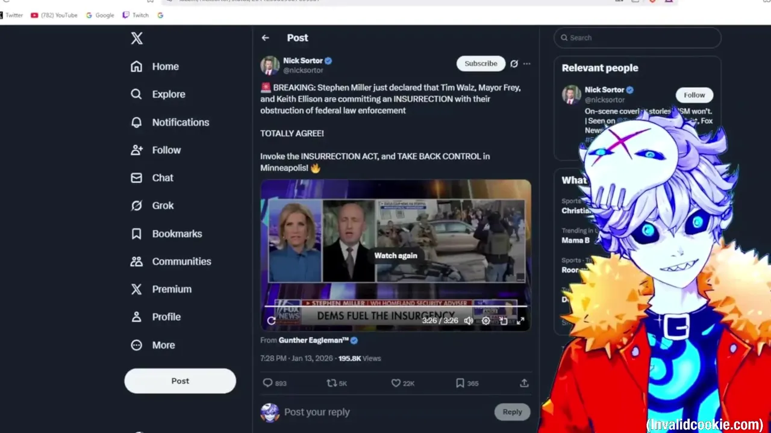Click the video replay icon
This screenshot has width=771, height=433.
pyautogui.click(x=272, y=321)
